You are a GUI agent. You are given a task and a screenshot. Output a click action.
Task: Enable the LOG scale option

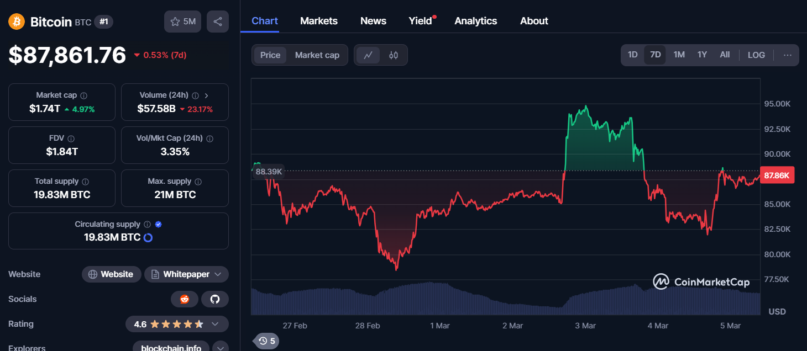pyautogui.click(x=756, y=55)
